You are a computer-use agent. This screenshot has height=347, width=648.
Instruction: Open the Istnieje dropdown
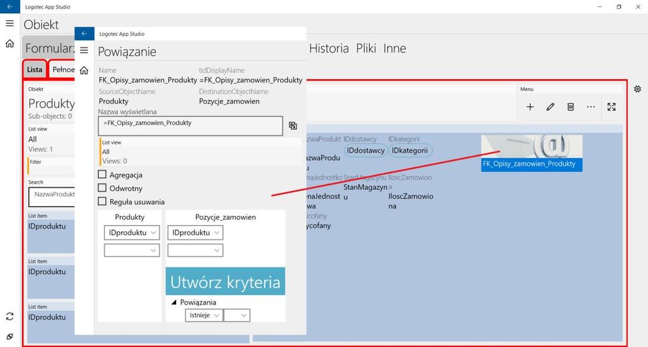coord(204,315)
